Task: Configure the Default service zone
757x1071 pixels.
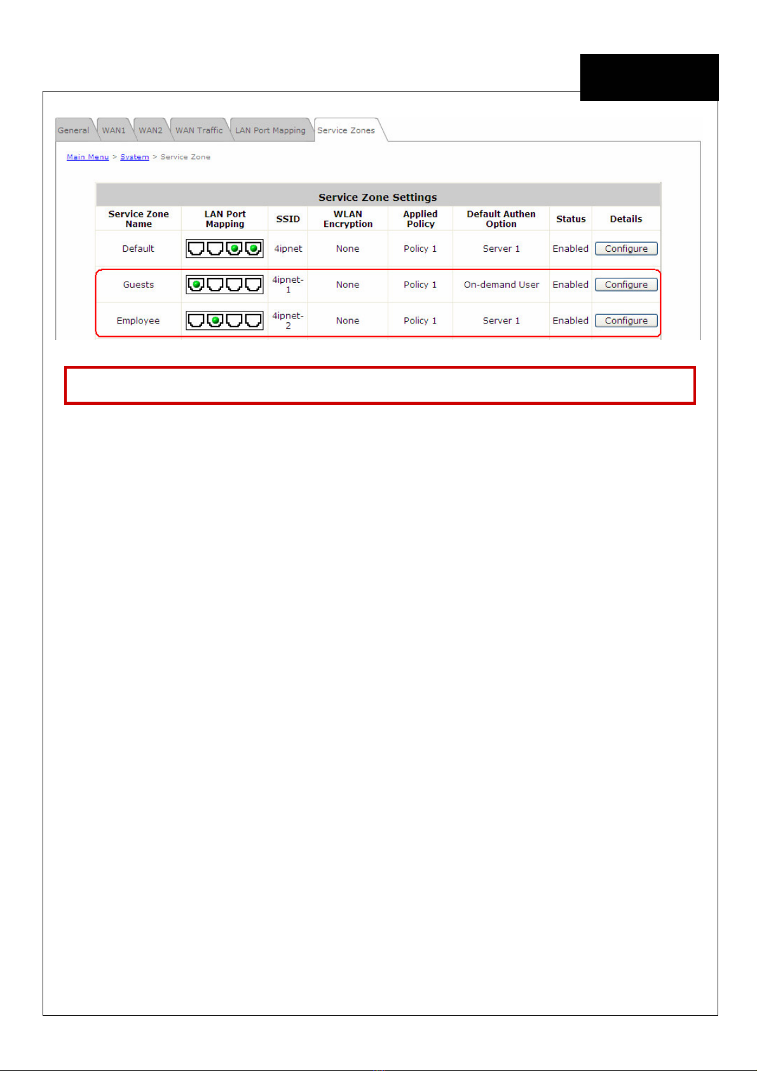Action: point(626,249)
